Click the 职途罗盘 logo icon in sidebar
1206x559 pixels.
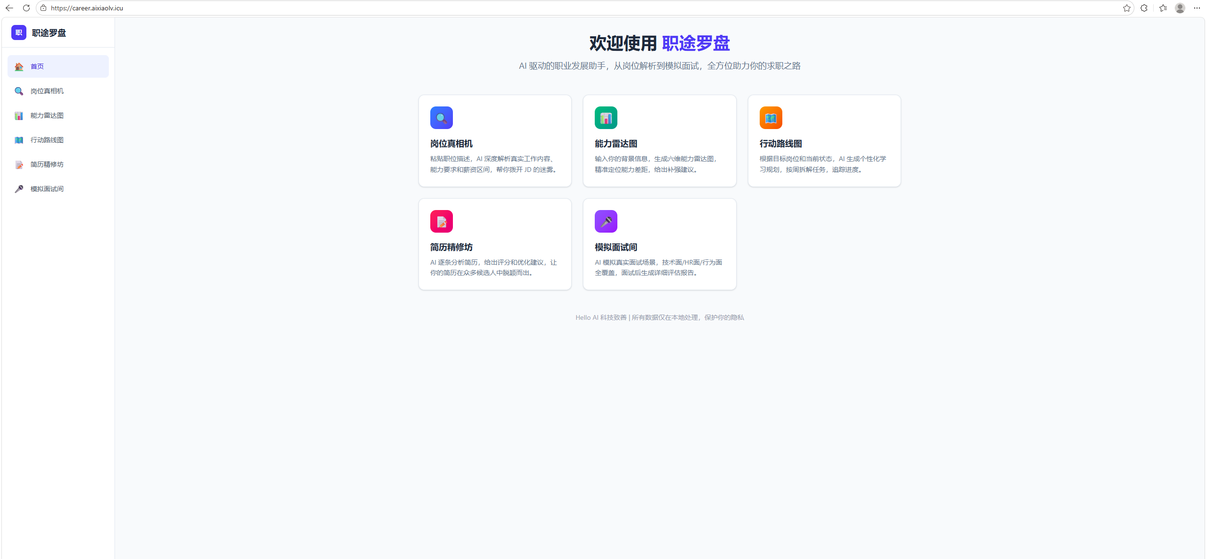(x=19, y=32)
